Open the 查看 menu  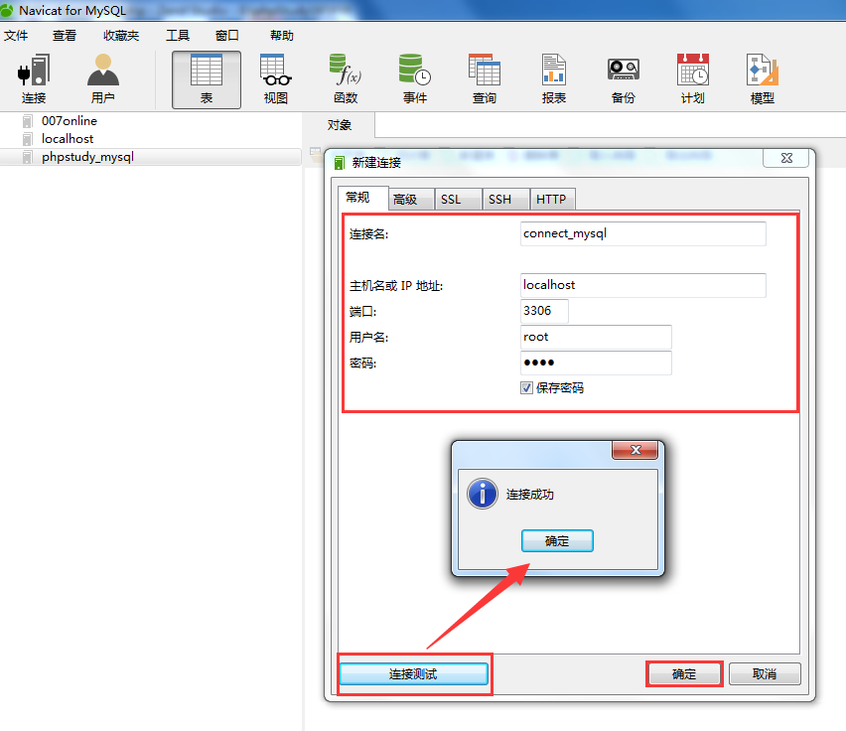click(x=65, y=36)
